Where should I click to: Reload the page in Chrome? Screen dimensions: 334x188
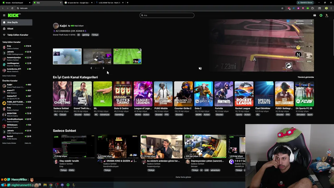point(12,8)
